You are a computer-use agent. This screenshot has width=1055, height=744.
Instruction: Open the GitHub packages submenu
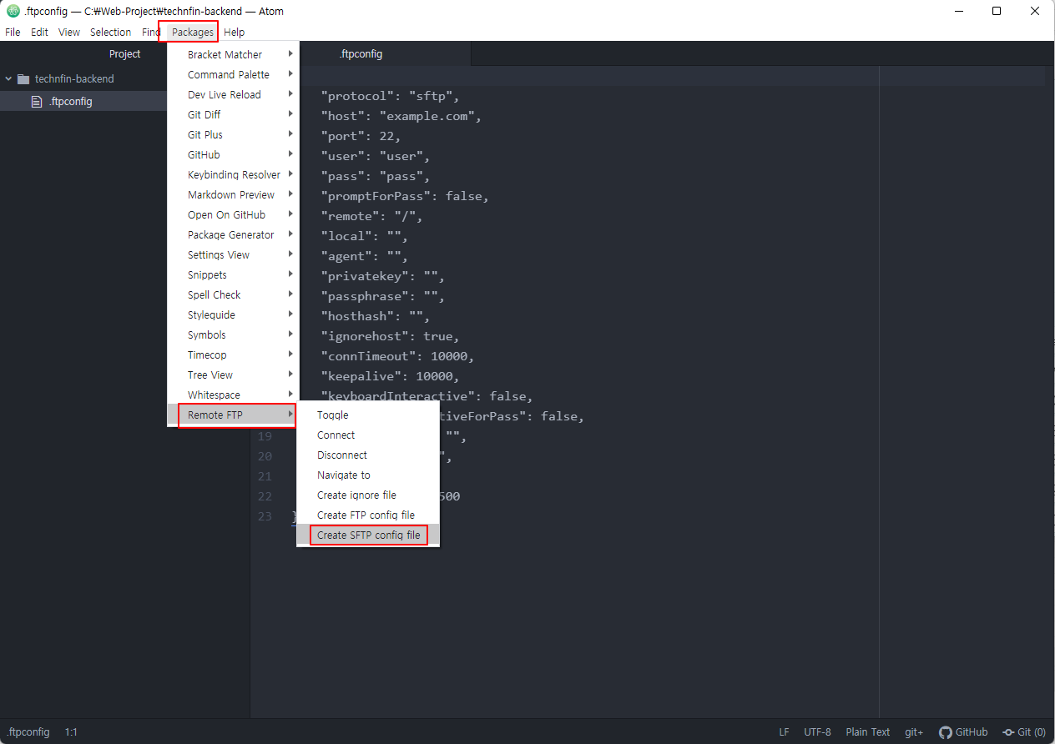click(233, 154)
